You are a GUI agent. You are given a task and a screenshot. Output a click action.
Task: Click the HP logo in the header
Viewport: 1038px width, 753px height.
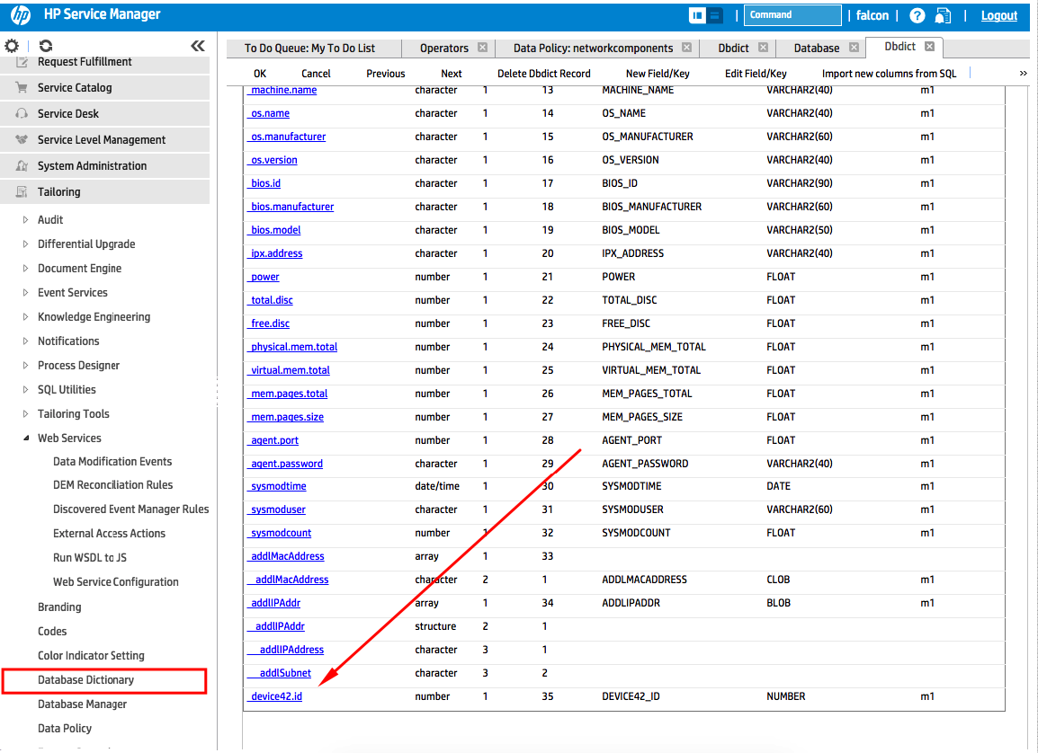coord(20,14)
